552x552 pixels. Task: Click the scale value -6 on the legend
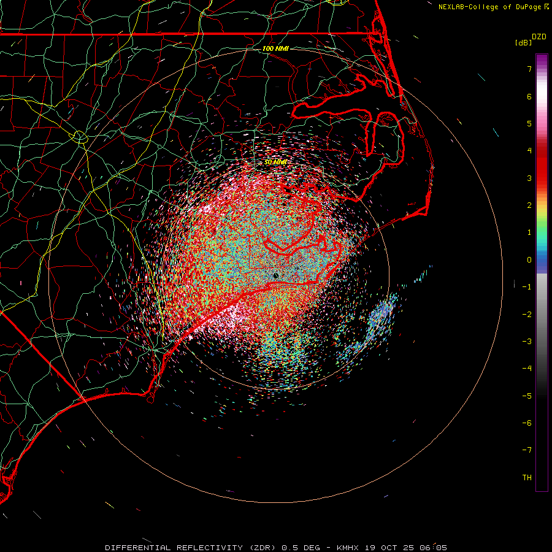527,423
